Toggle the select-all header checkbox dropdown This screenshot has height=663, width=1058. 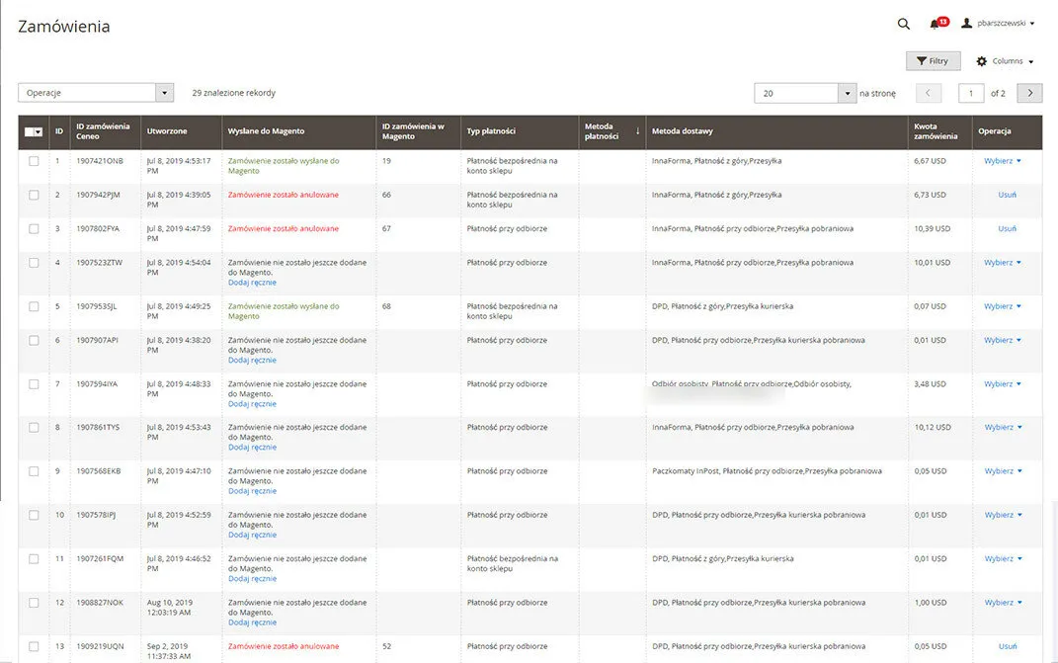(34, 131)
